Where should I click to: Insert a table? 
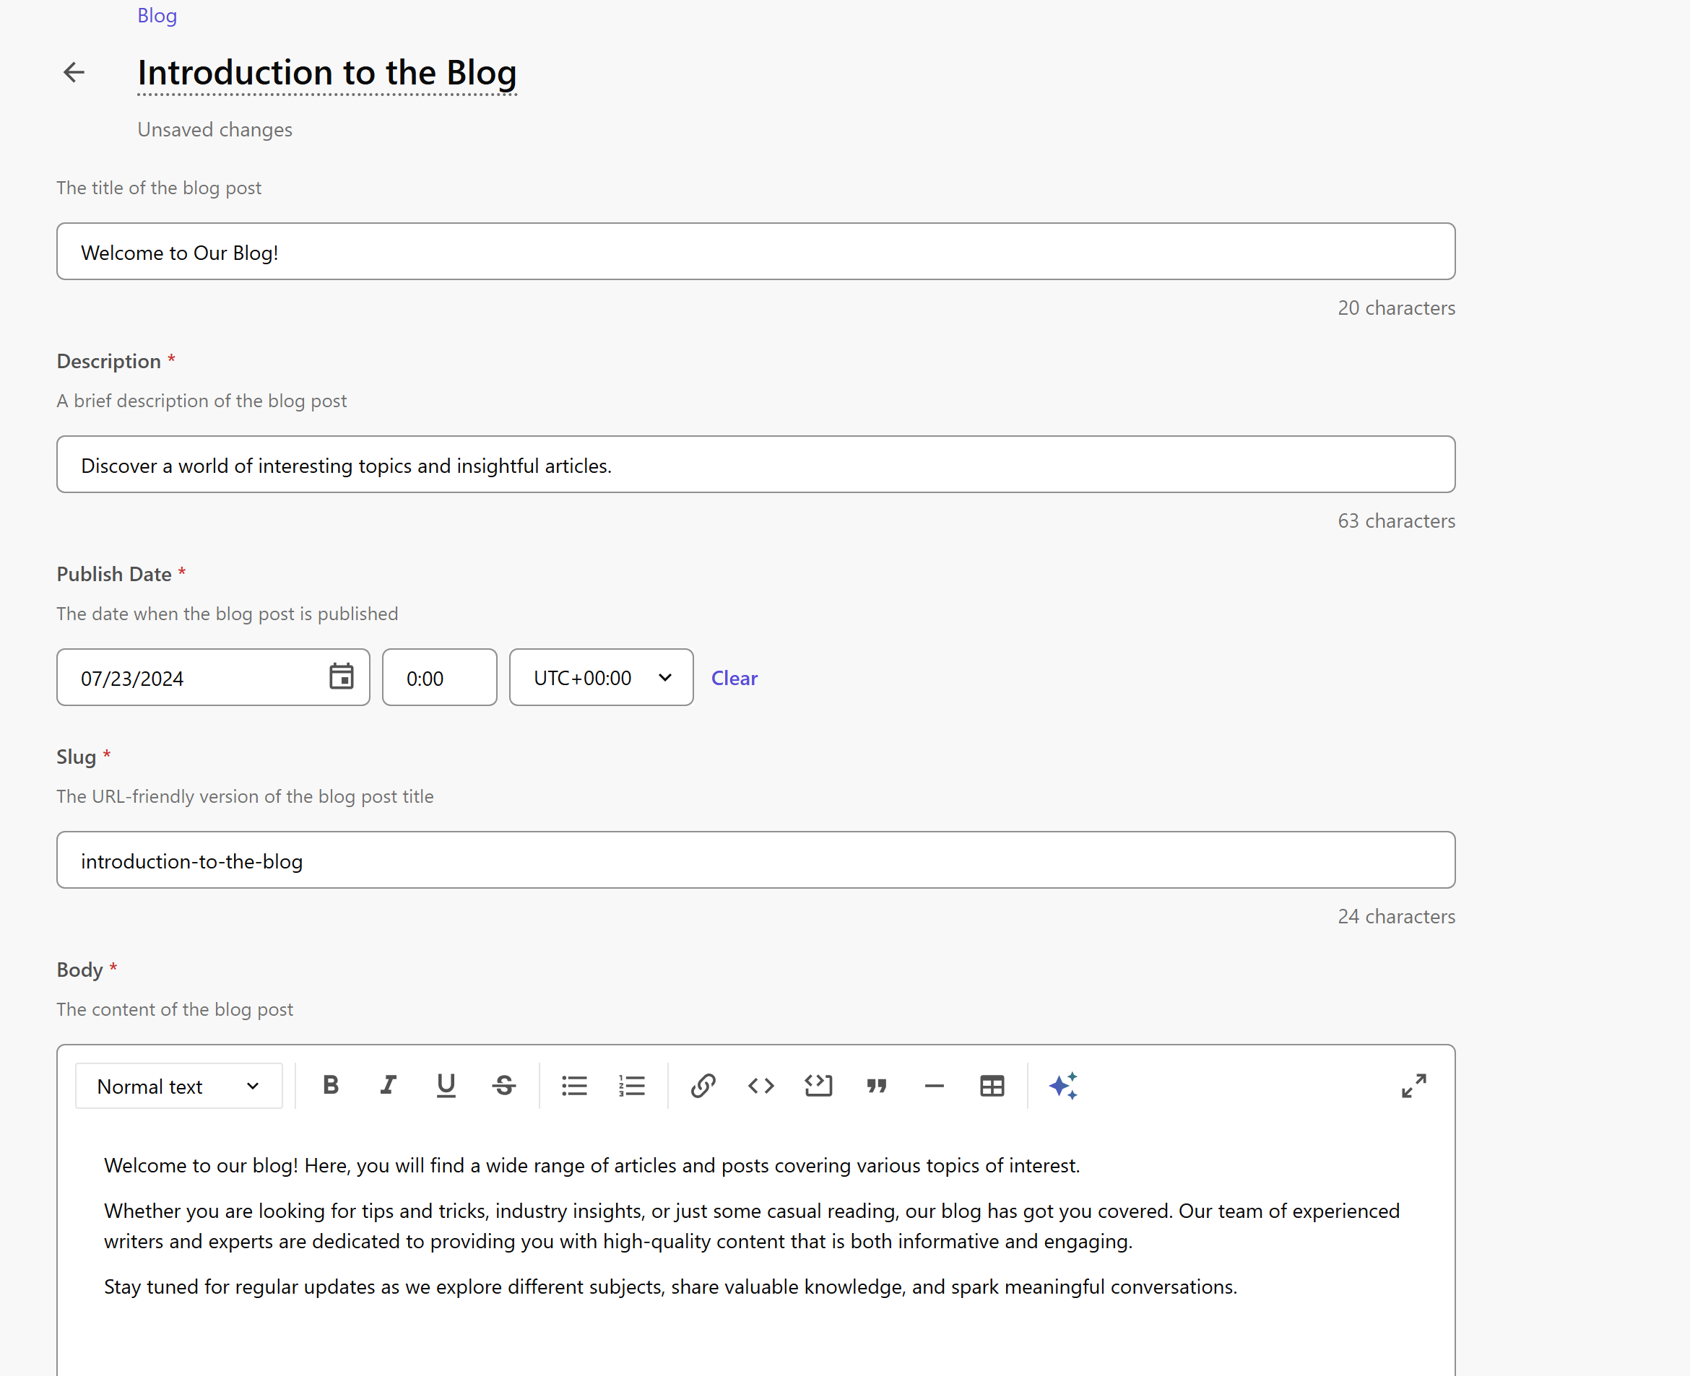(x=992, y=1085)
